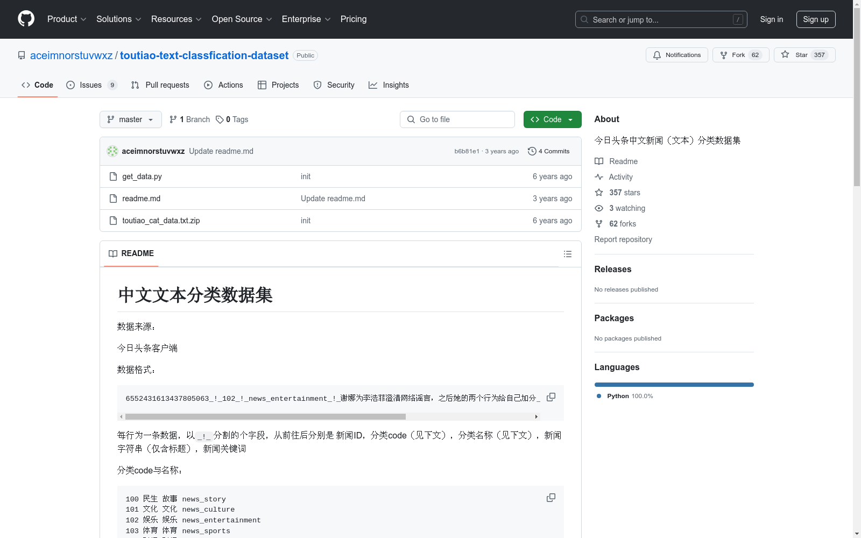861x538 pixels.
Task: Click the Notifications bell button
Action: (676, 55)
